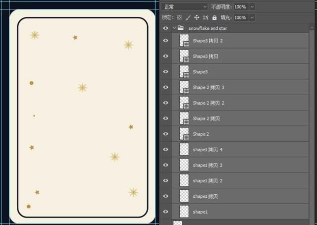Image resolution: width=317 pixels, height=225 pixels.
Task: Click the lock position move icon
Action: tap(197, 18)
